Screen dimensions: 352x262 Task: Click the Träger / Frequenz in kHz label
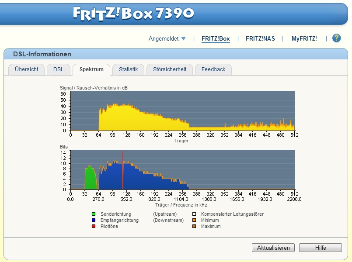(x=181, y=205)
